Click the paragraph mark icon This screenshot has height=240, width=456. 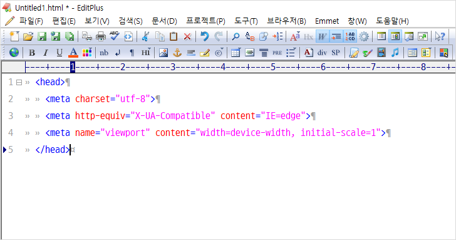click(x=132, y=53)
